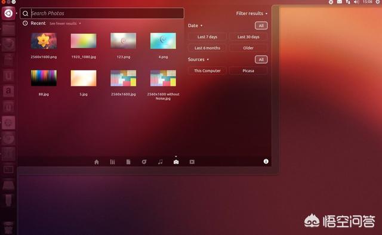Image resolution: width=382 pixels, height=235 pixels.
Task: Click the 88.jpg file name
Action: [x=44, y=94]
